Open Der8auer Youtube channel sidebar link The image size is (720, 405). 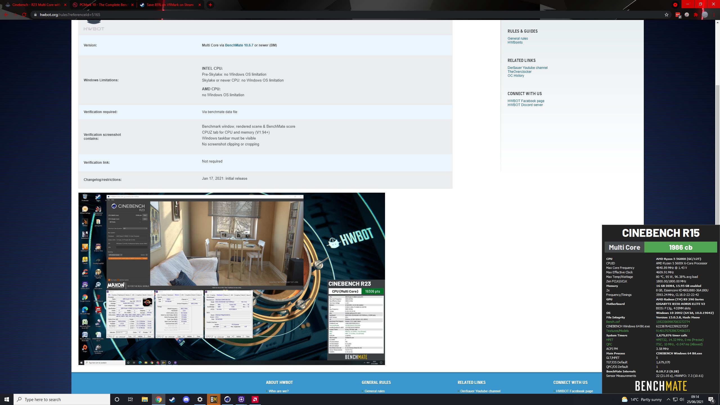(527, 68)
